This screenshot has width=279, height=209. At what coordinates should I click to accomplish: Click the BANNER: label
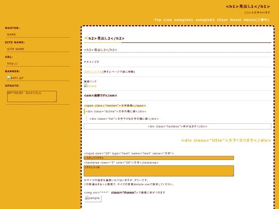coord(12,71)
